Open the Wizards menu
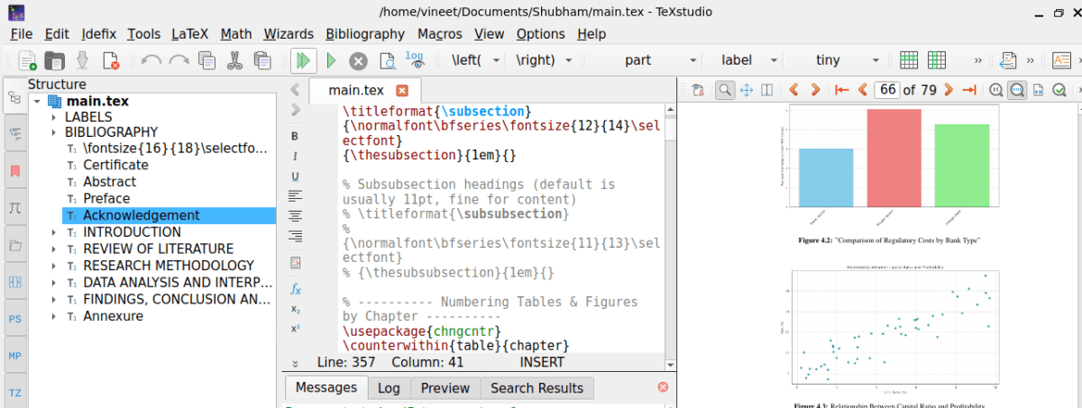Viewport: 1082px width, 408px height. (x=289, y=34)
